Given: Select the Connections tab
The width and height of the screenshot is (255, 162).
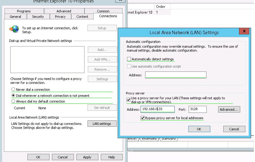Looking at the screenshot, I should [x=108, y=16].
